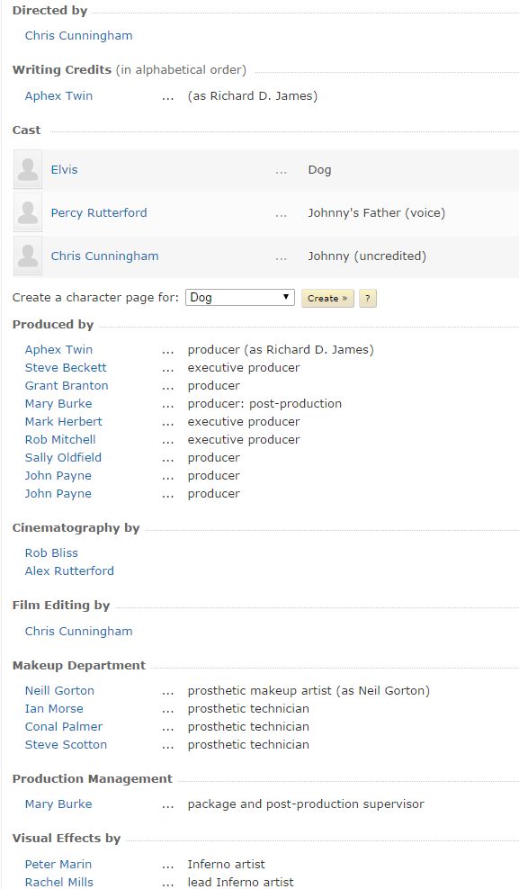Open Percy Rutterford cast link
This screenshot has width=519, height=889.
click(99, 212)
